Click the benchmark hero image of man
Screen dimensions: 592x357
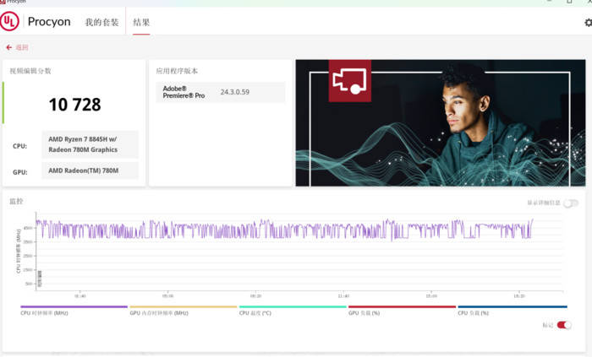[x=441, y=122]
